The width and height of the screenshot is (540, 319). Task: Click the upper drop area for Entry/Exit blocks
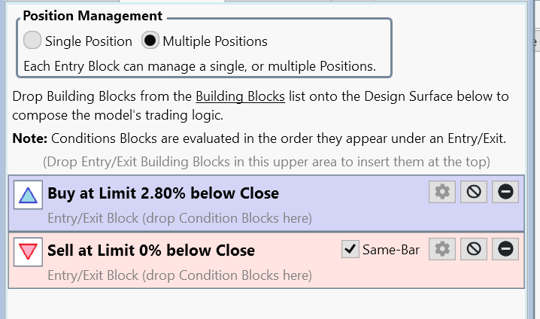point(266,162)
